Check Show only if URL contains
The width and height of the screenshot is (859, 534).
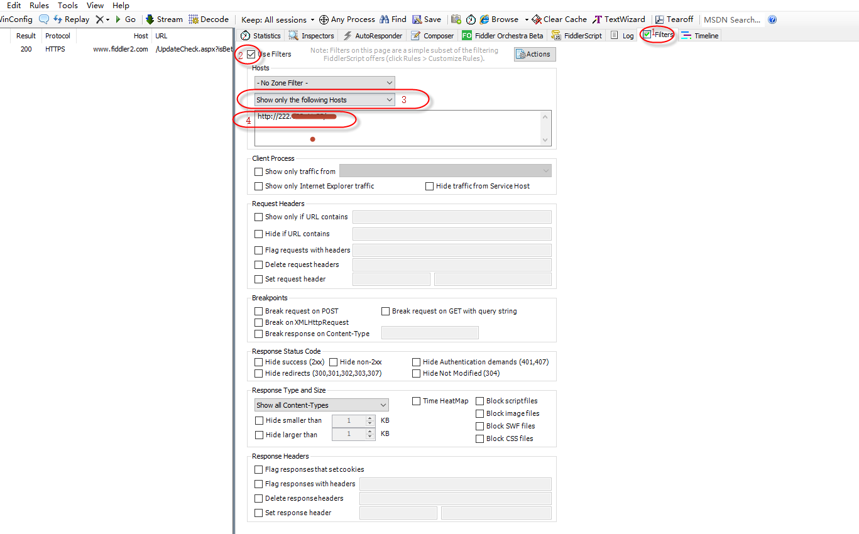pyautogui.click(x=258, y=217)
